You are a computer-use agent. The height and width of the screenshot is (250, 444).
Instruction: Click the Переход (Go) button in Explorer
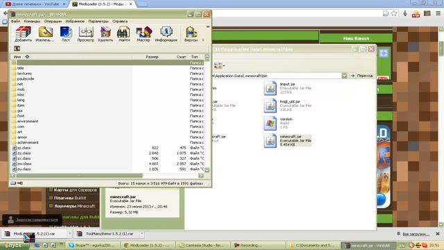point(361,76)
